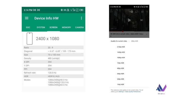Select 2160p HDR quality
Viewport: 176px width, 99px height.
pos(121,47)
